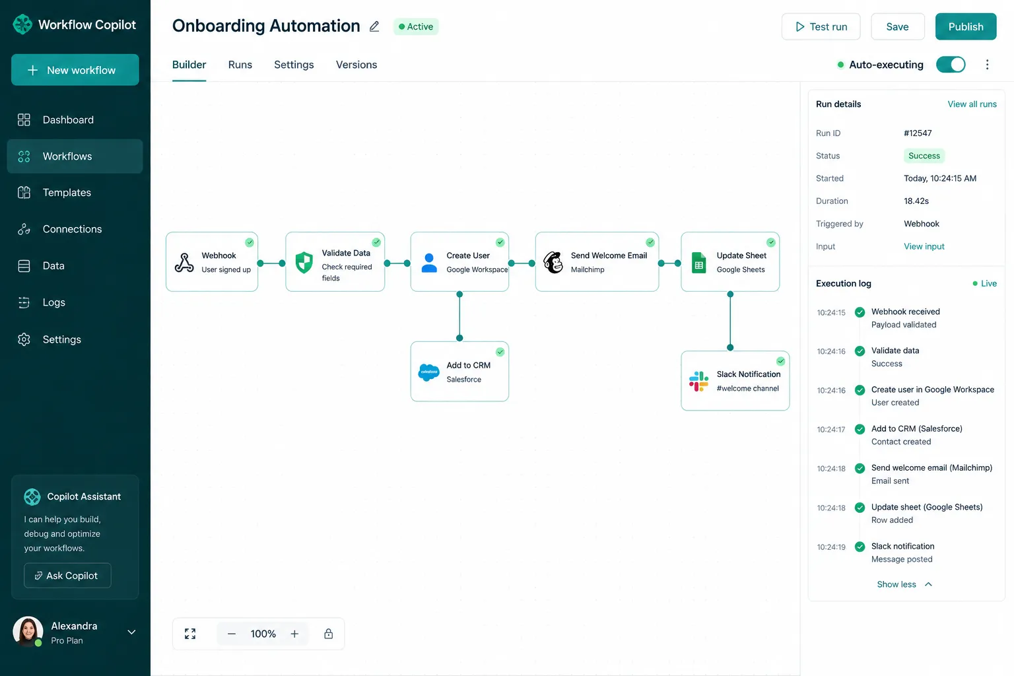Image resolution: width=1014 pixels, height=676 pixels.
Task: Click the fit-to-screen icon in zoom bar
Action: (x=190, y=634)
